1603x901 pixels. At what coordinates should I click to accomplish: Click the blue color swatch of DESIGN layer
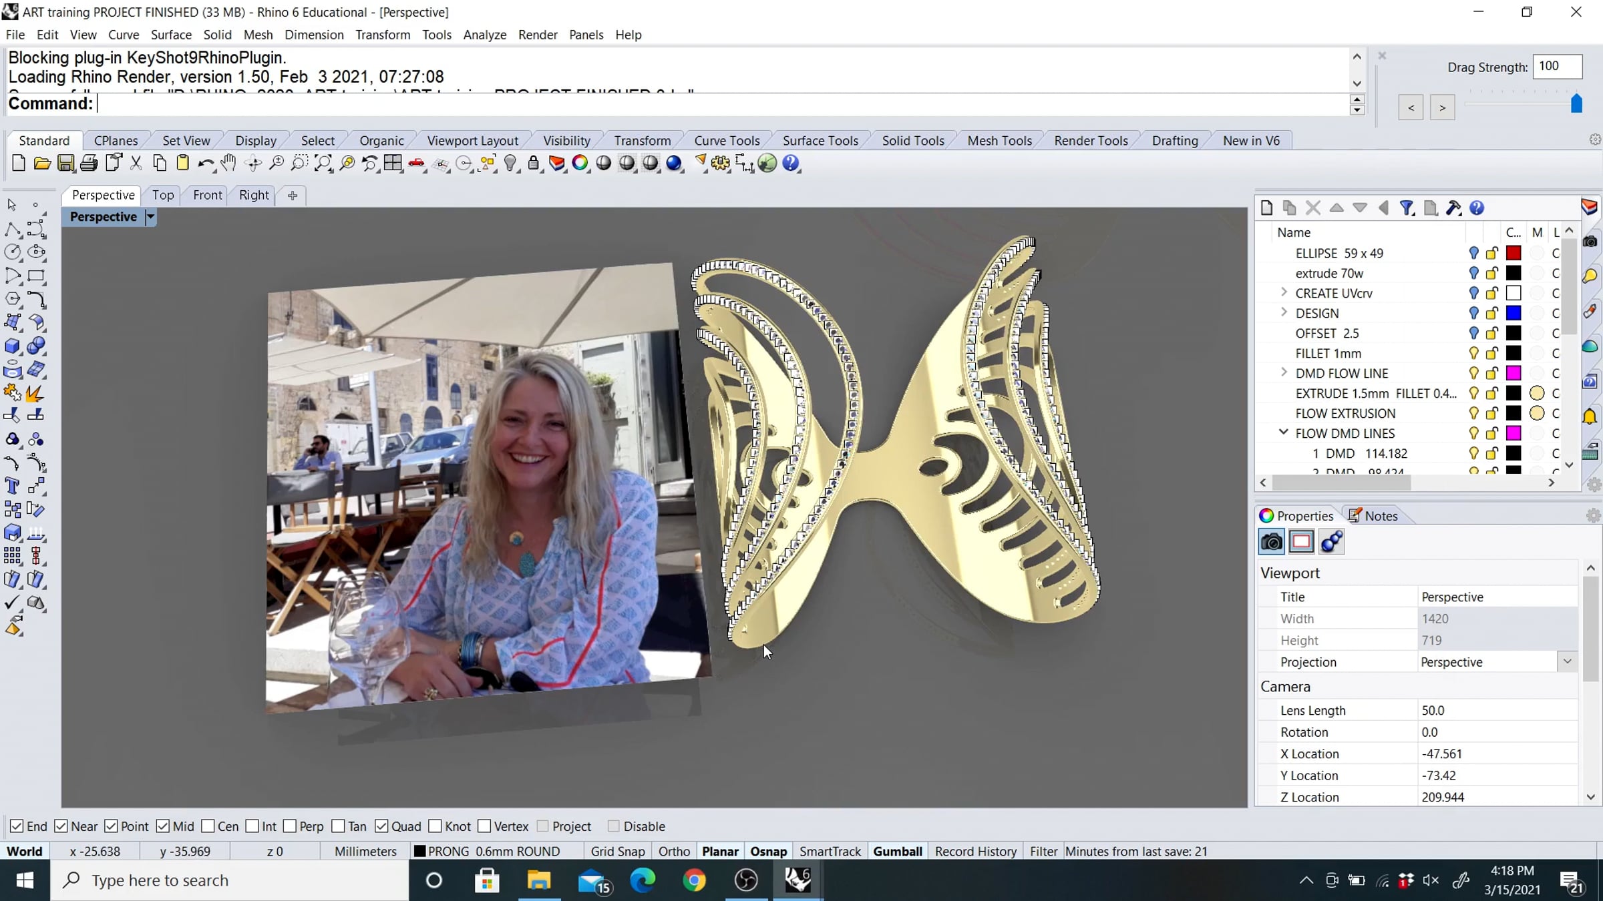[1513, 313]
